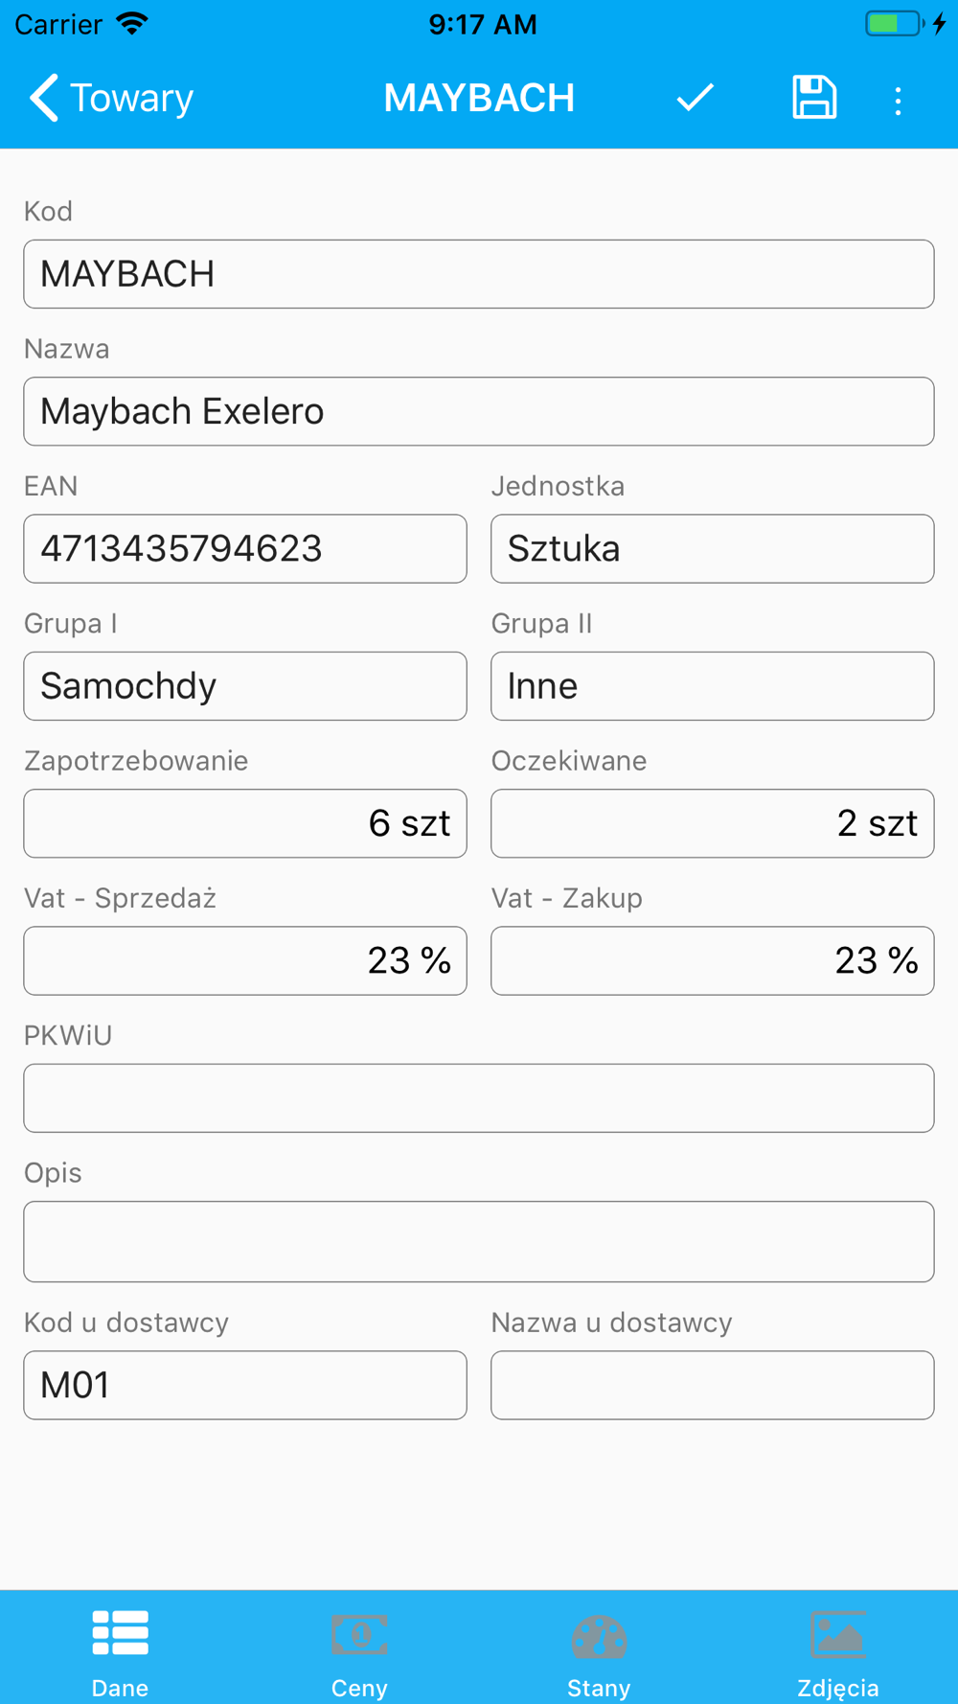Edit Zapotrzebowanie quantity field

(x=245, y=823)
